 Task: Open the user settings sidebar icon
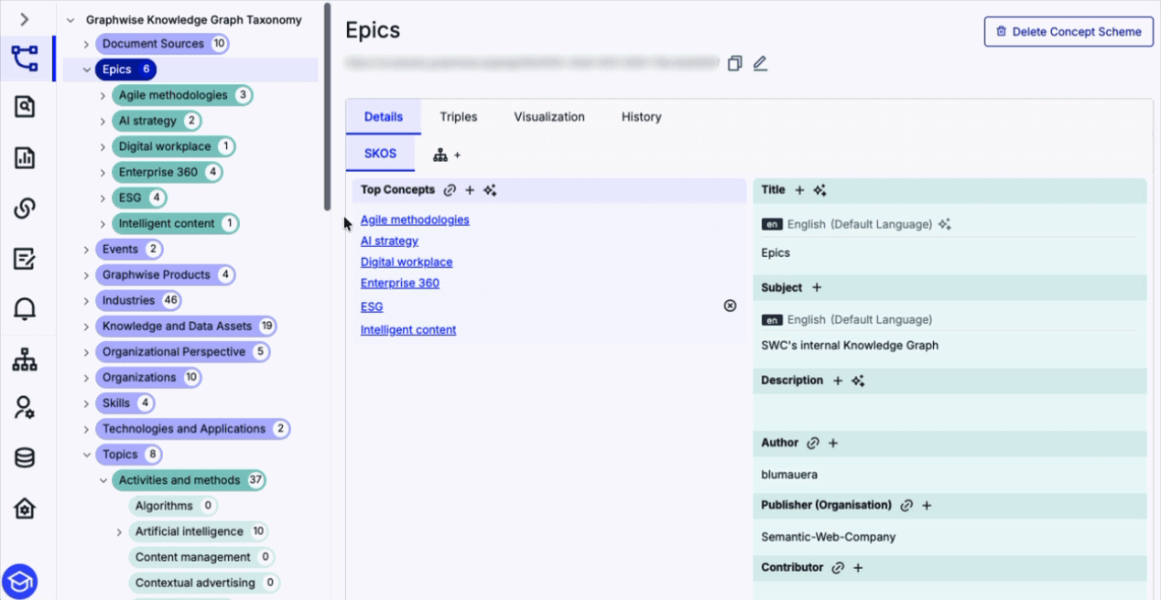point(25,408)
